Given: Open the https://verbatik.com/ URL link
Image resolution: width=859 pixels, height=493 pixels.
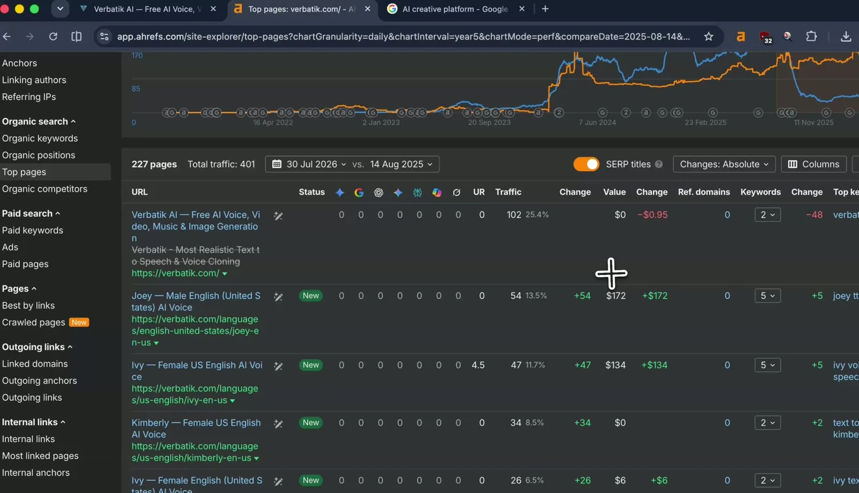Looking at the screenshot, I should tap(176, 273).
